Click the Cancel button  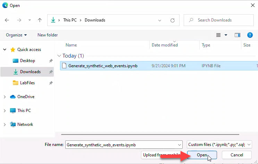(236, 155)
